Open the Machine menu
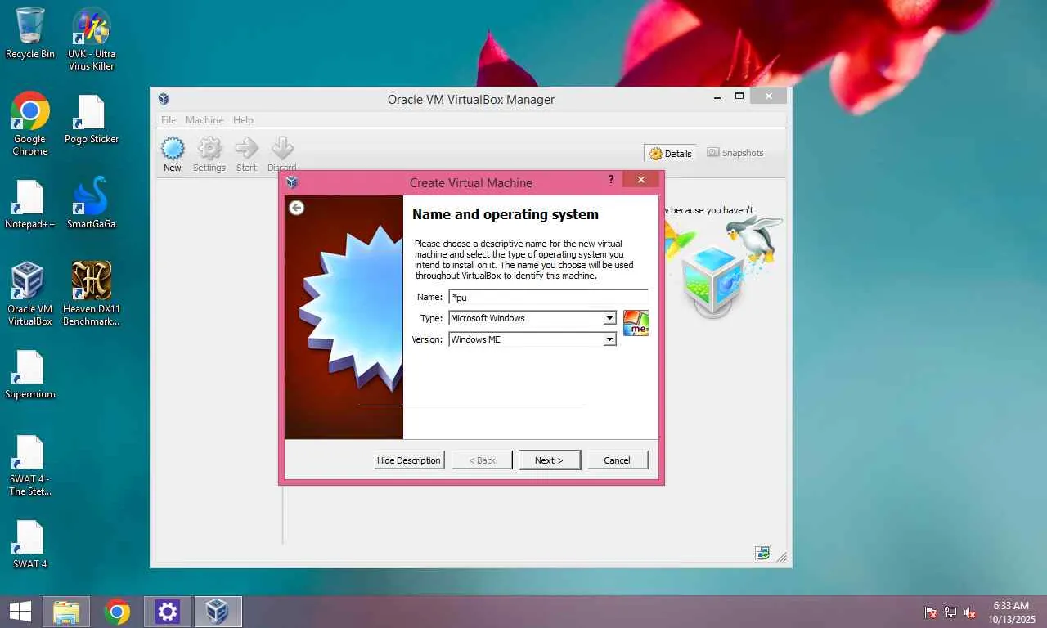 (204, 120)
